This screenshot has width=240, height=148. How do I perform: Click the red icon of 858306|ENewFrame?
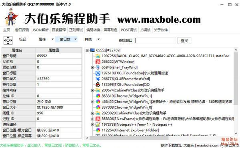pyautogui.click(x=98, y=119)
